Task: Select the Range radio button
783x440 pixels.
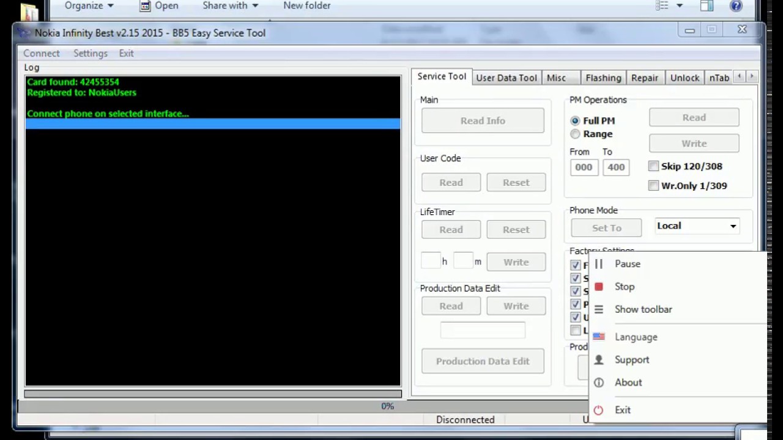Action: (575, 134)
